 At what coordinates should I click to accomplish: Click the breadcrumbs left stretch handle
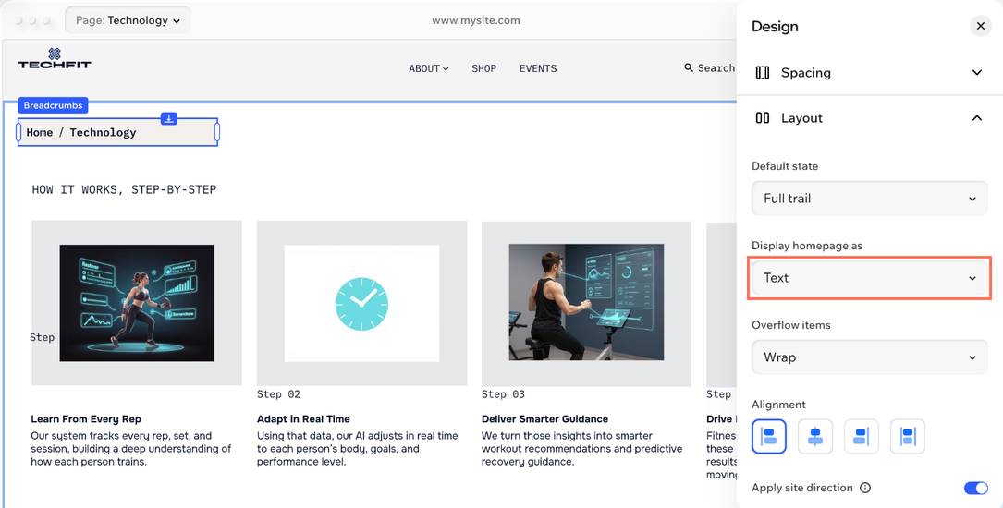[x=18, y=132]
